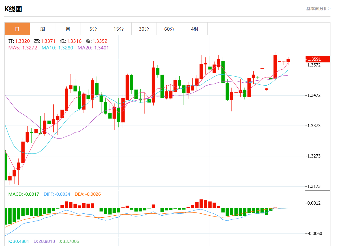Switch to the 周 weekly tab
Screen dimensions: 338x246
point(43,29)
